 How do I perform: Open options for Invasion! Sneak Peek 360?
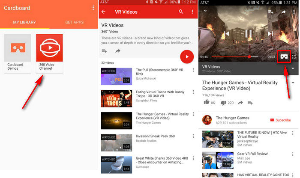tap(193, 136)
